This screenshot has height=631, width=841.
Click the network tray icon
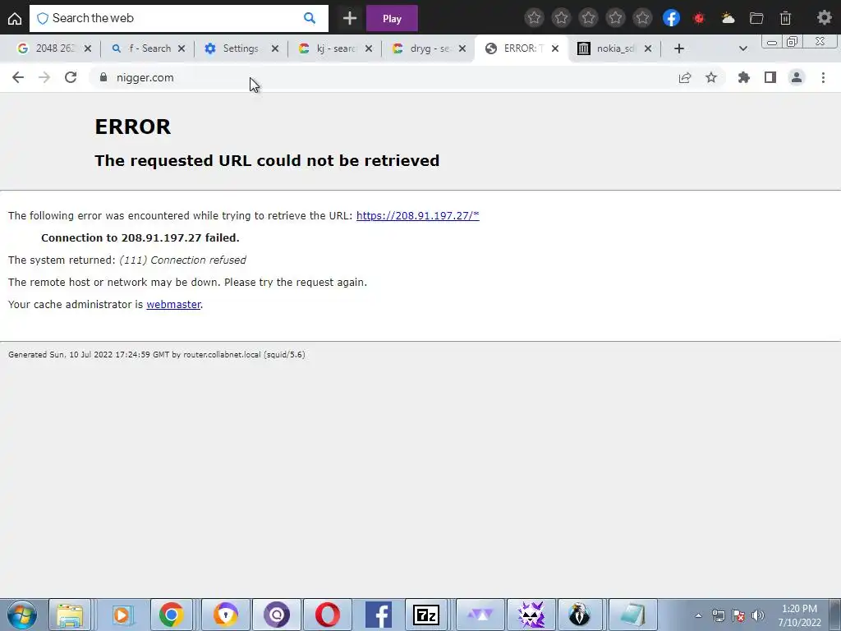718,615
